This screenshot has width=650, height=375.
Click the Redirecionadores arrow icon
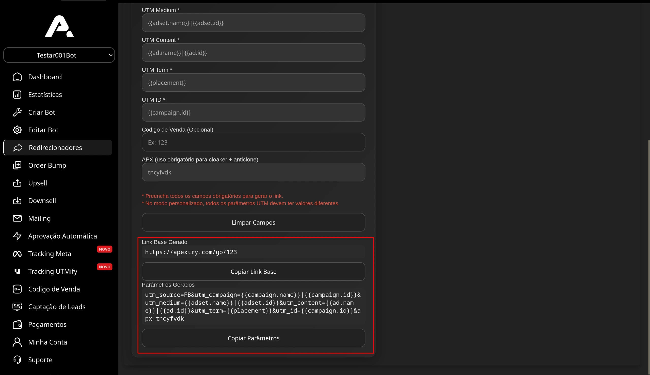point(18,148)
